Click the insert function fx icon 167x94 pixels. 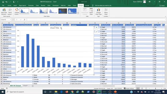(25, 20)
